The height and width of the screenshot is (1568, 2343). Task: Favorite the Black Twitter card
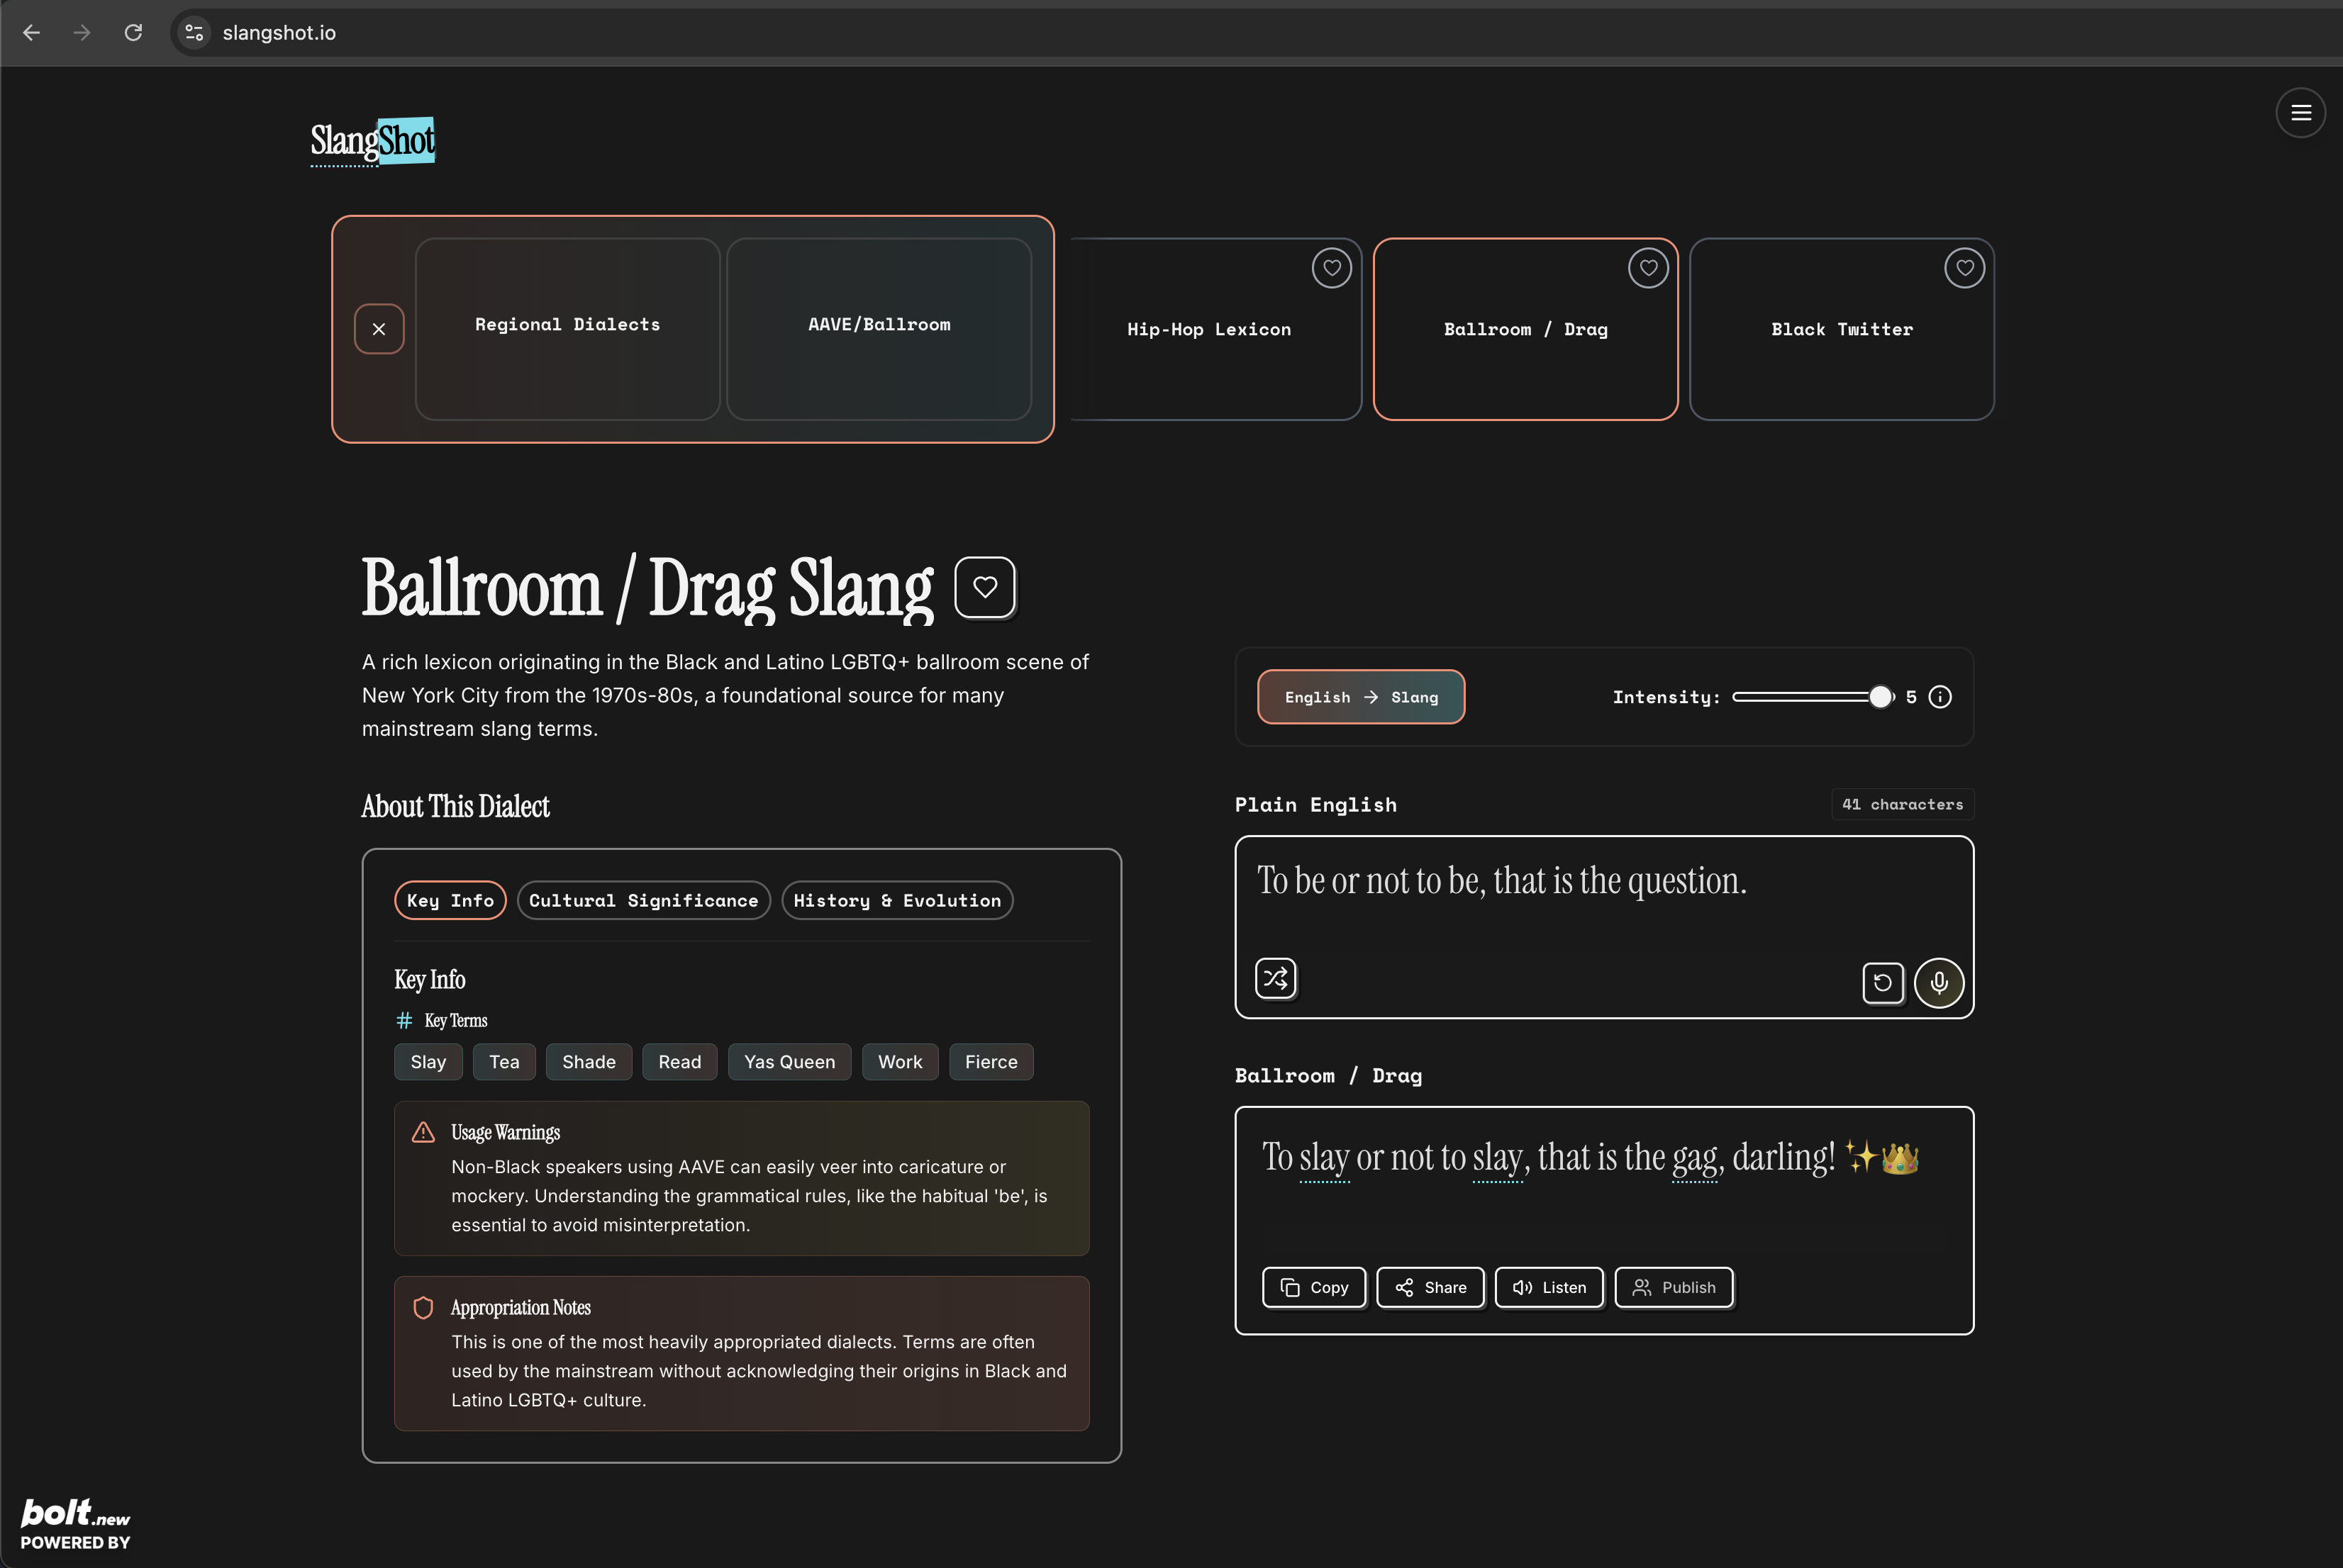tap(1964, 268)
